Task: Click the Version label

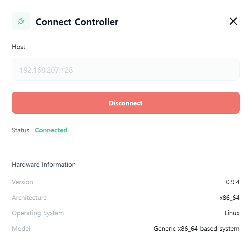Action: [x=22, y=182]
